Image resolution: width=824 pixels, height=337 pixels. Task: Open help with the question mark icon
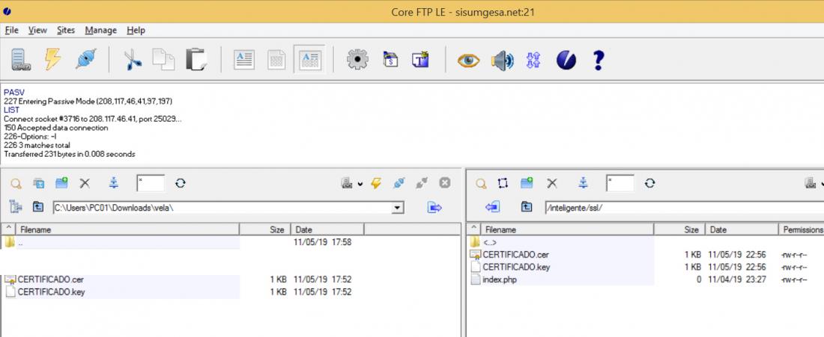[x=598, y=61]
